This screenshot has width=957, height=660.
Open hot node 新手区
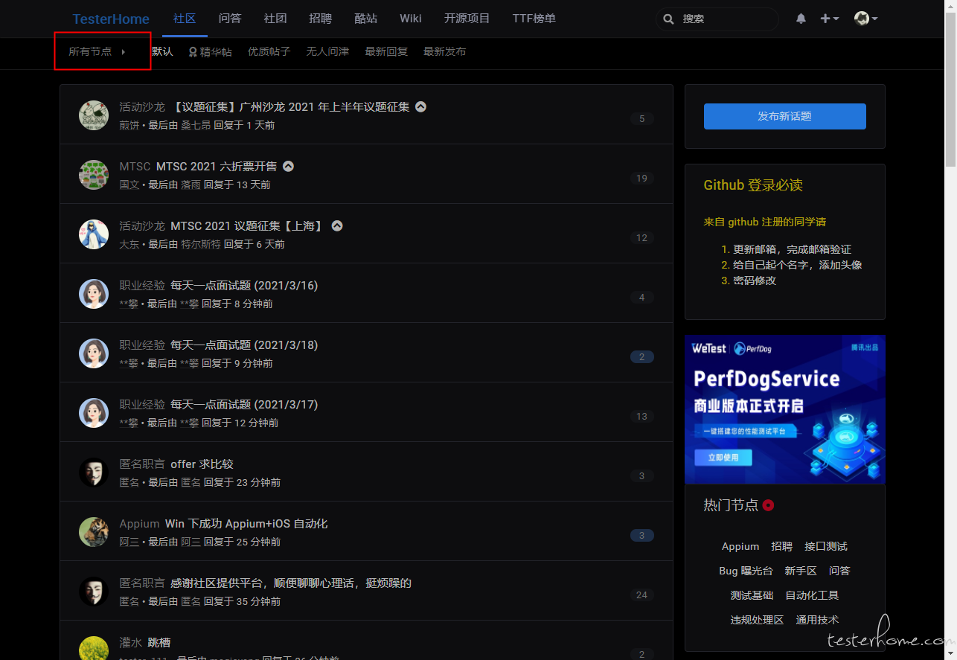point(801,571)
